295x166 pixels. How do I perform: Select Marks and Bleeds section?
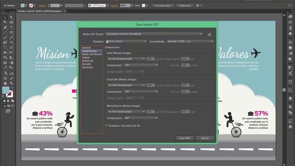(92, 54)
